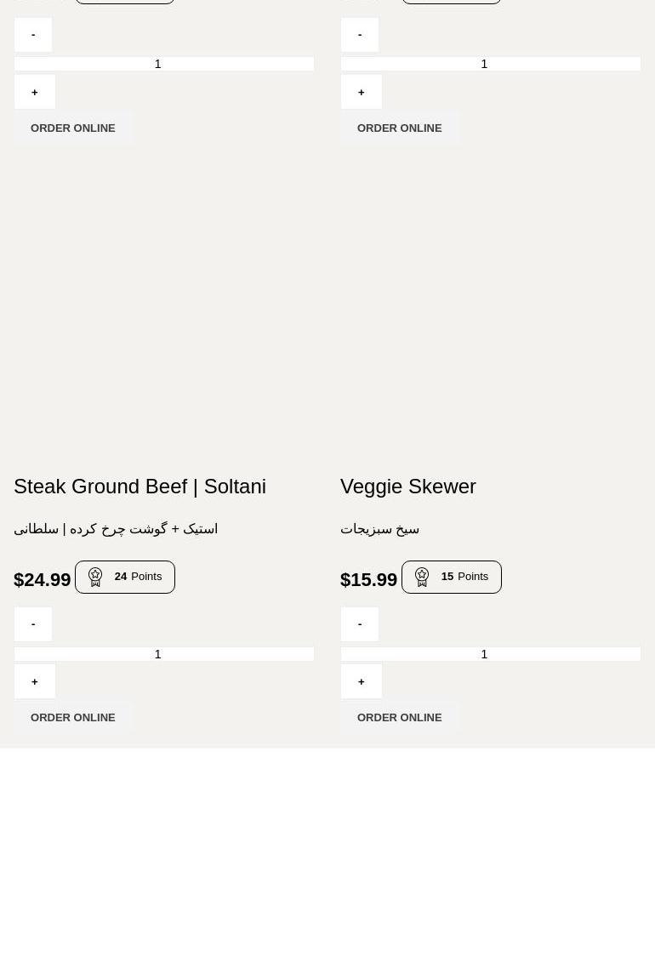
Task: Decrease quantity for Veggie Skewer
Action: click(360, 624)
